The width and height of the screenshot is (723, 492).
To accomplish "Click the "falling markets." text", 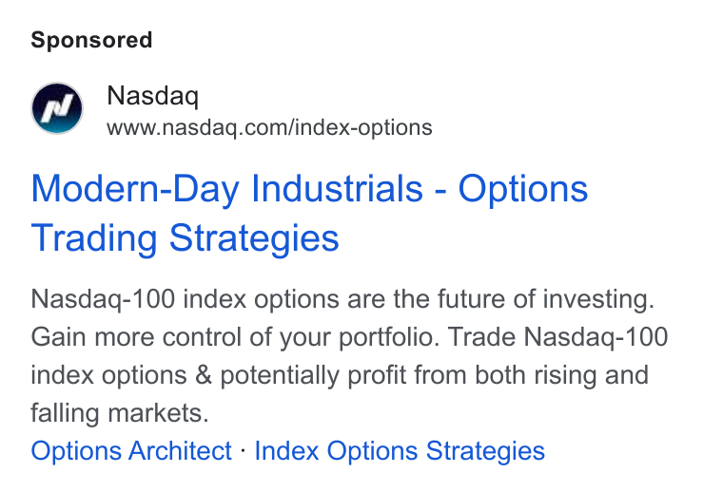I will [120, 413].
